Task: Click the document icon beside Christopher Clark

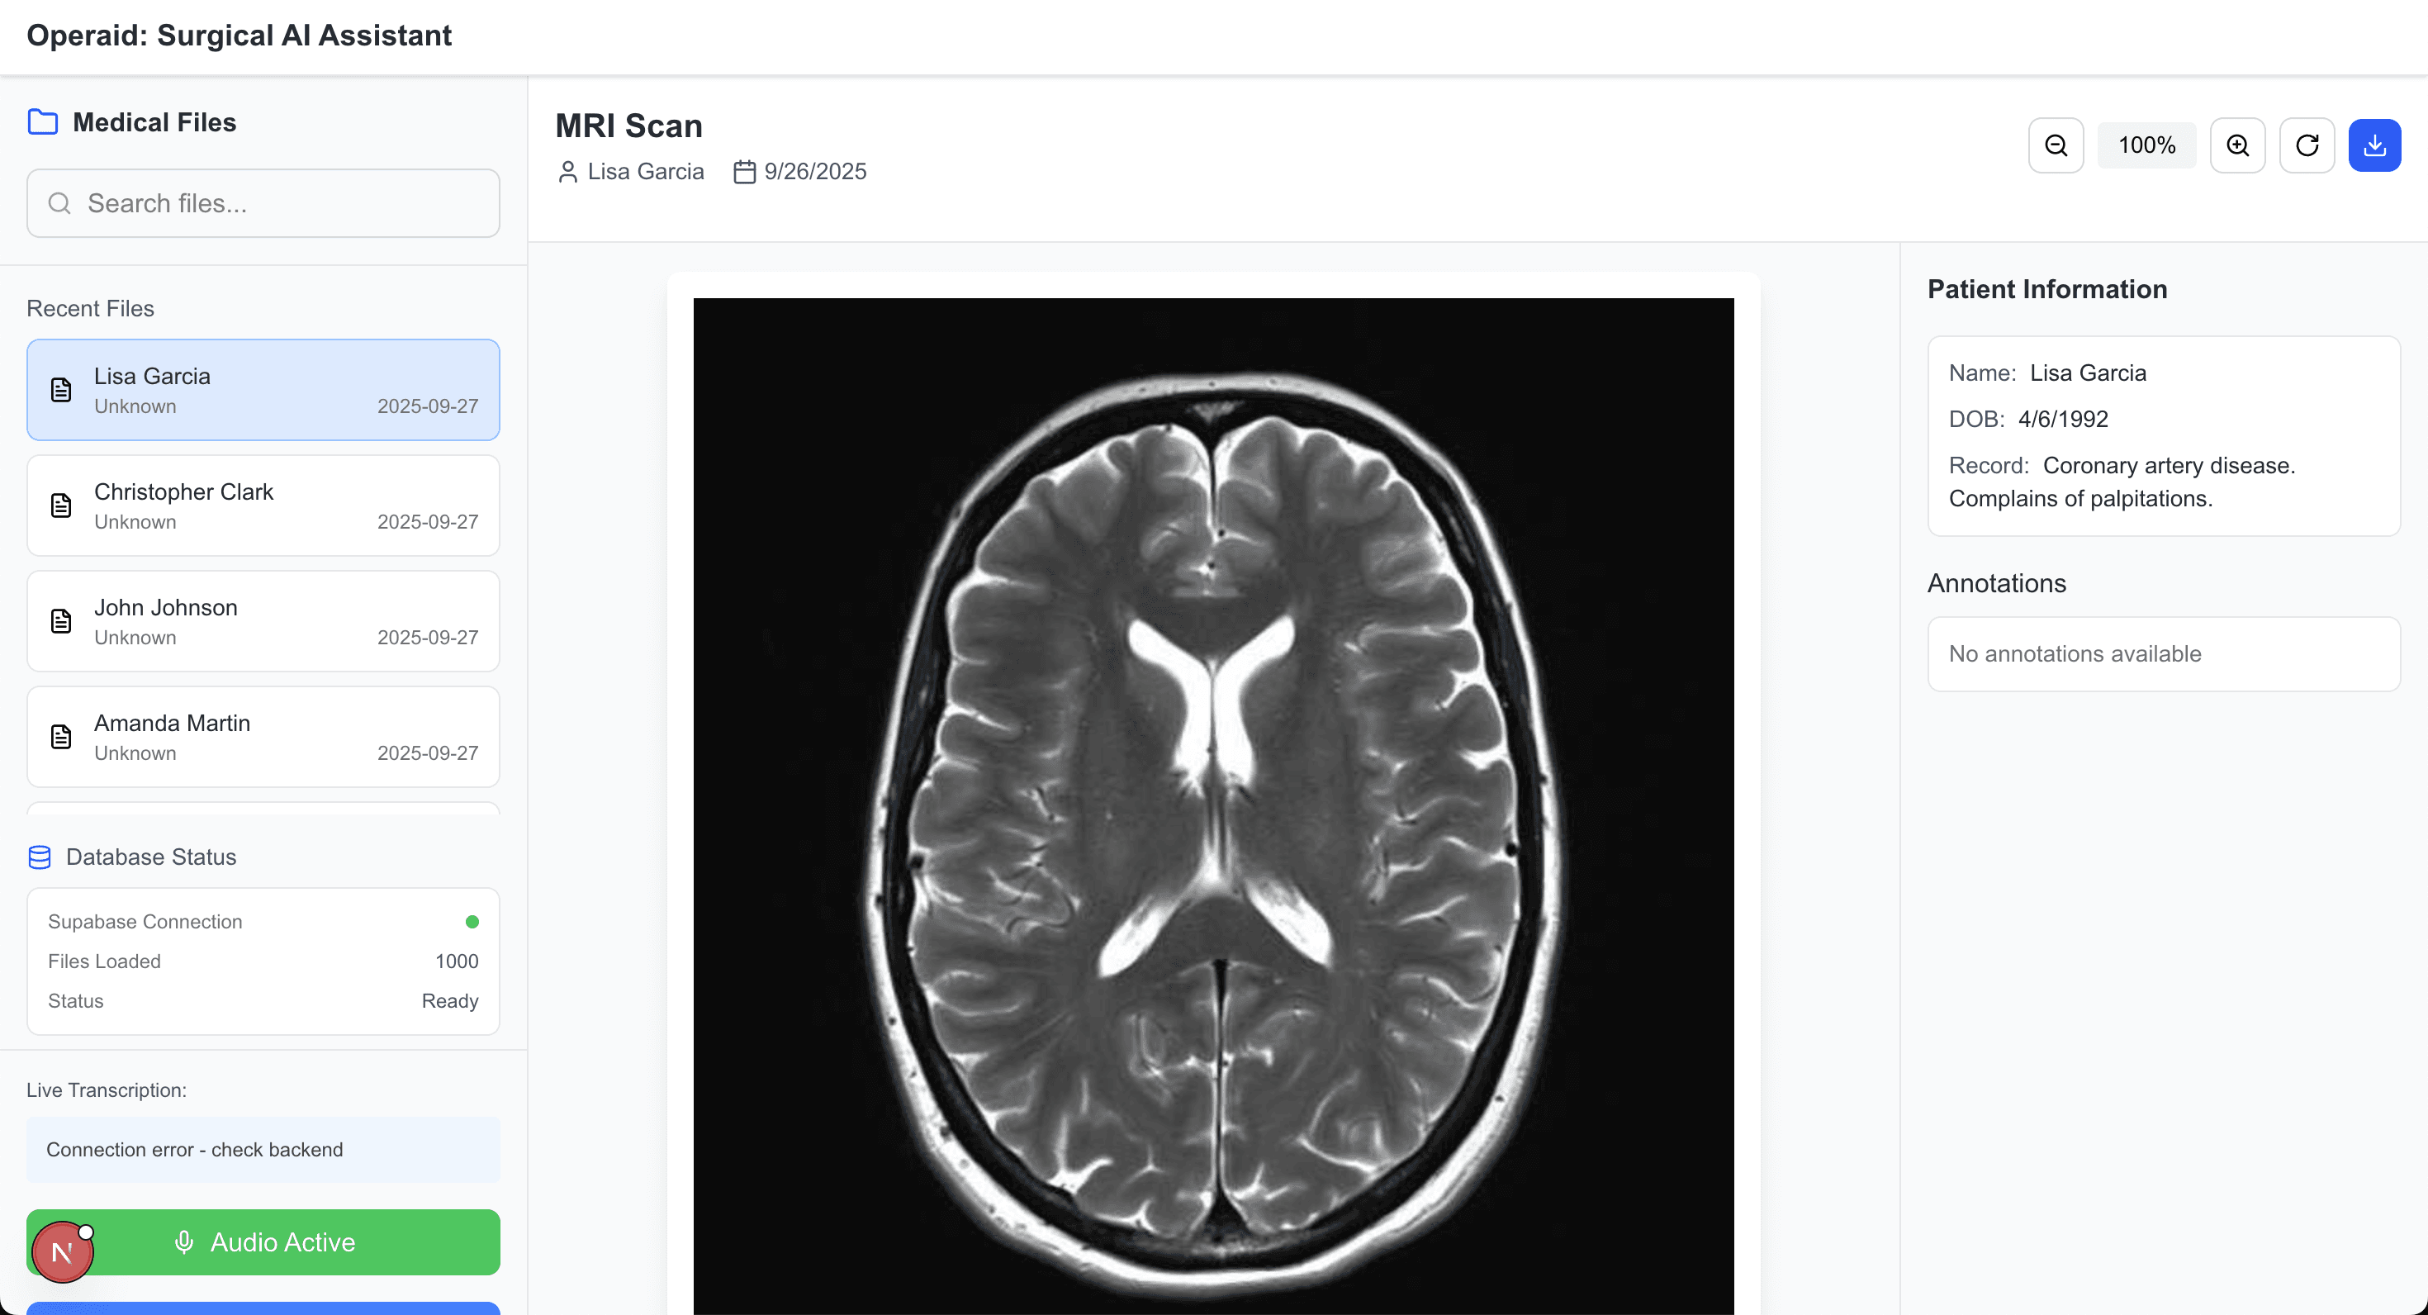Action: [61, 506]
